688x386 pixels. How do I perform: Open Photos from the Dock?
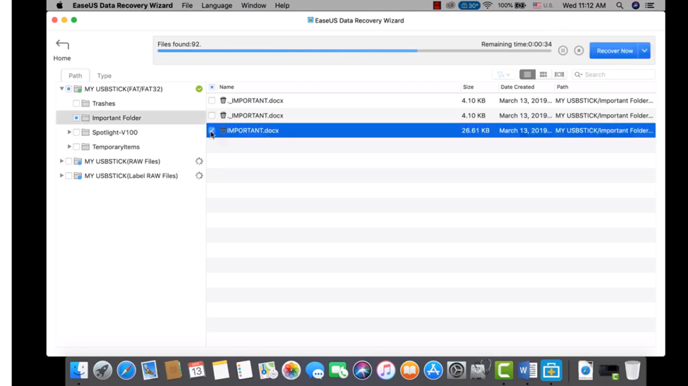click(x=291, y=371)
